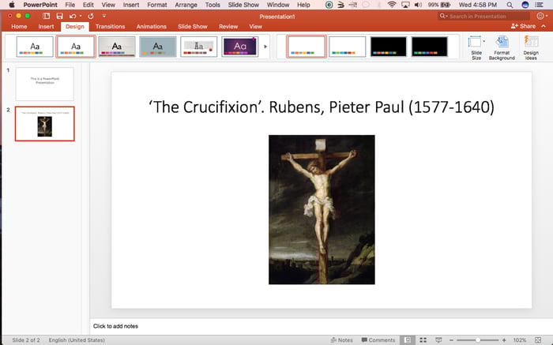Open the Apple menu

(12, 5)
